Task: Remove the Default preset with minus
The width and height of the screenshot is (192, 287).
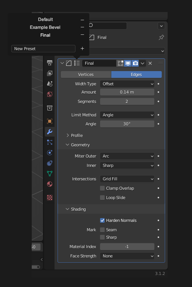Action: (x=83, y=20)
